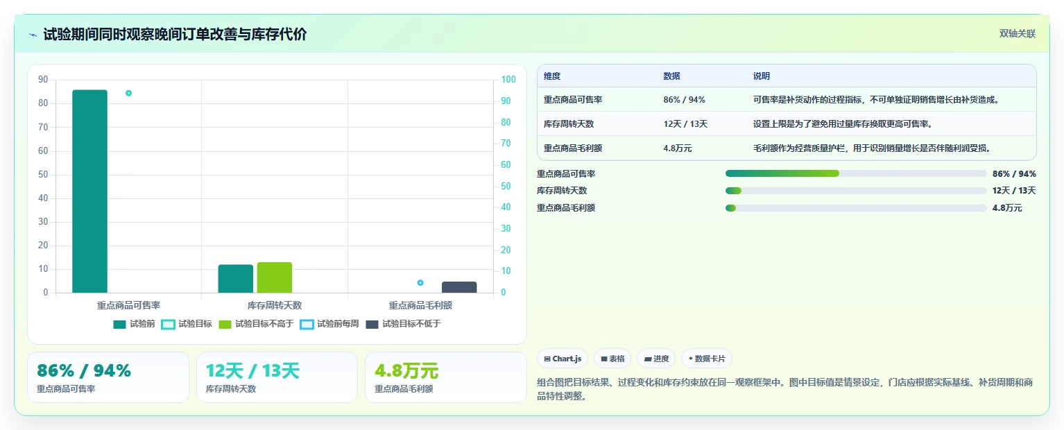The height and width of the screenshot is (430, 1064).
Task: Click the 重点商品毛利额 cell in the table
Action: tap(573, 148)
